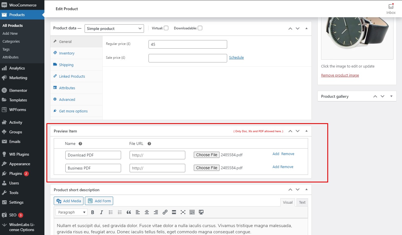Click the Remove product image link

click(340, 75)
